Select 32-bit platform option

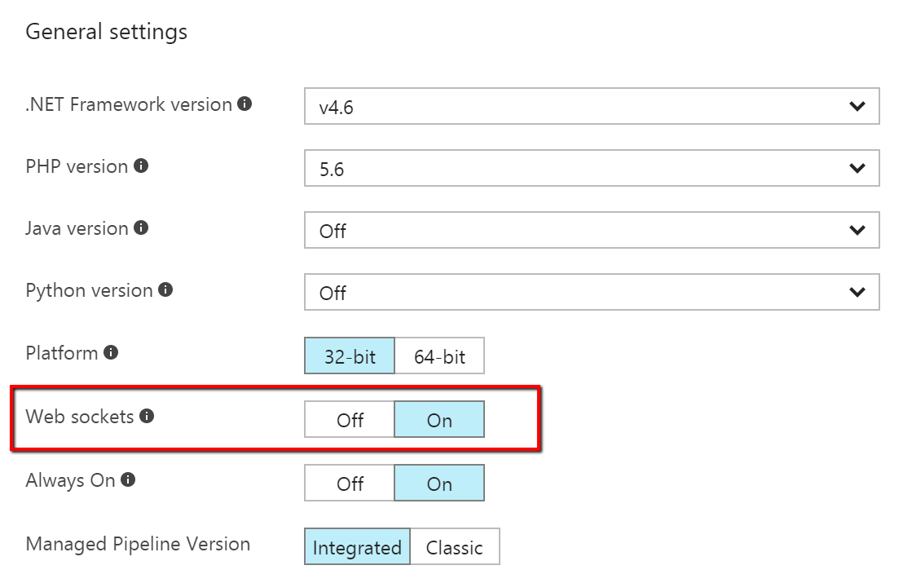350,356
